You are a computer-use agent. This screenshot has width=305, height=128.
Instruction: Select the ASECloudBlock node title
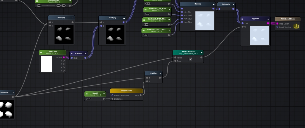click(288, 19)
